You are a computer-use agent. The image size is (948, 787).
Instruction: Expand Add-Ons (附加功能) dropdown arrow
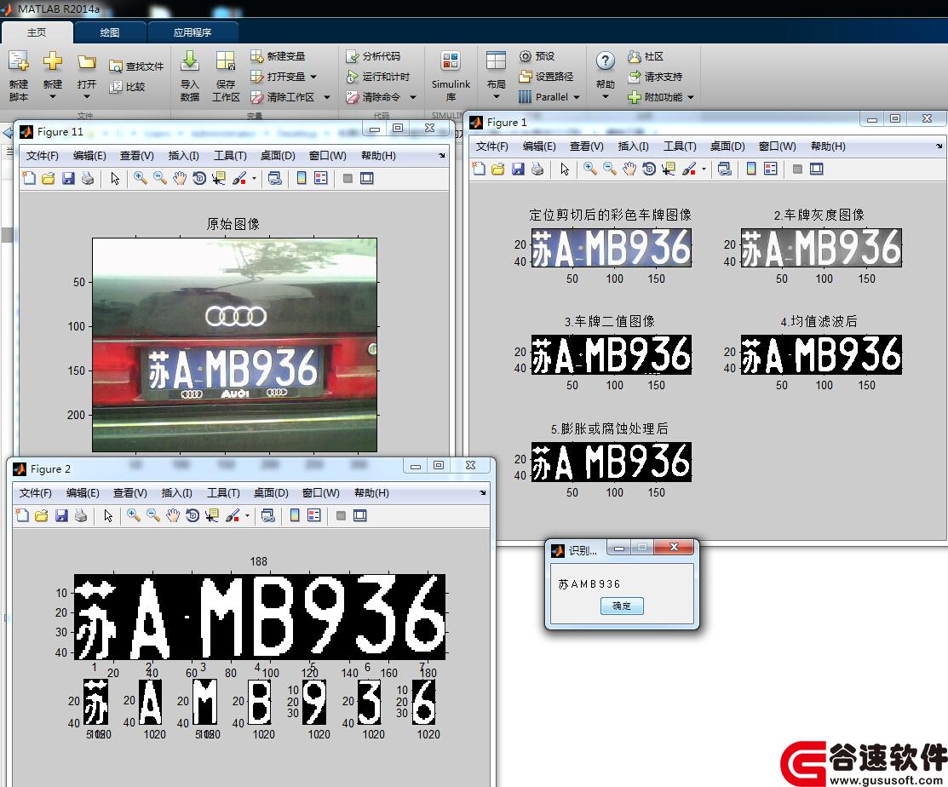coord(691,97)
